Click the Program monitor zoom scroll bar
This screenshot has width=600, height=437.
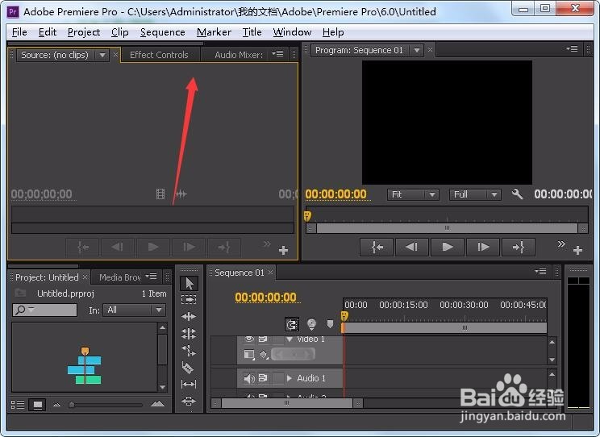(x=447, y=228)
